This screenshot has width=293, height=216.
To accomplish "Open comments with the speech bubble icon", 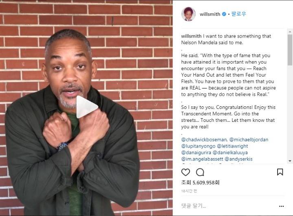I will [200, 172].
